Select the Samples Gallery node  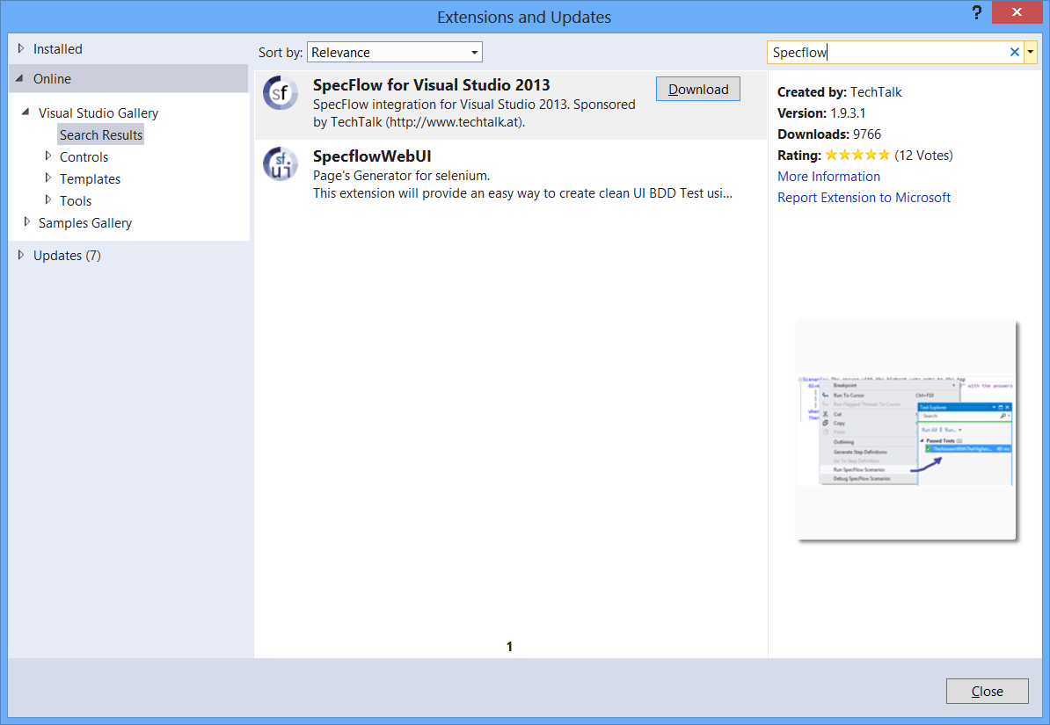[84, 223]
